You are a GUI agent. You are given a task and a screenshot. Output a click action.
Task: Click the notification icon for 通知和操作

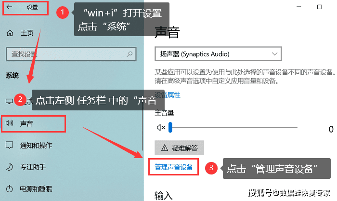[10, 145]
